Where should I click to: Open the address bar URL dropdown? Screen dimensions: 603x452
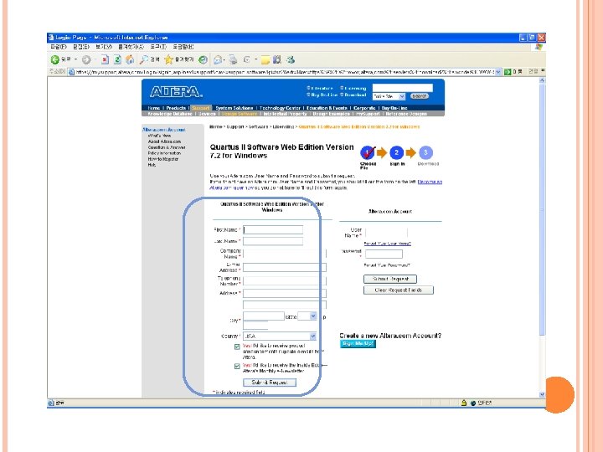click(x=498, y=72)
